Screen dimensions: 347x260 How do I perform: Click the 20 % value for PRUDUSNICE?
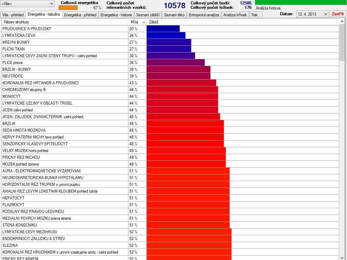coord(133,29)
